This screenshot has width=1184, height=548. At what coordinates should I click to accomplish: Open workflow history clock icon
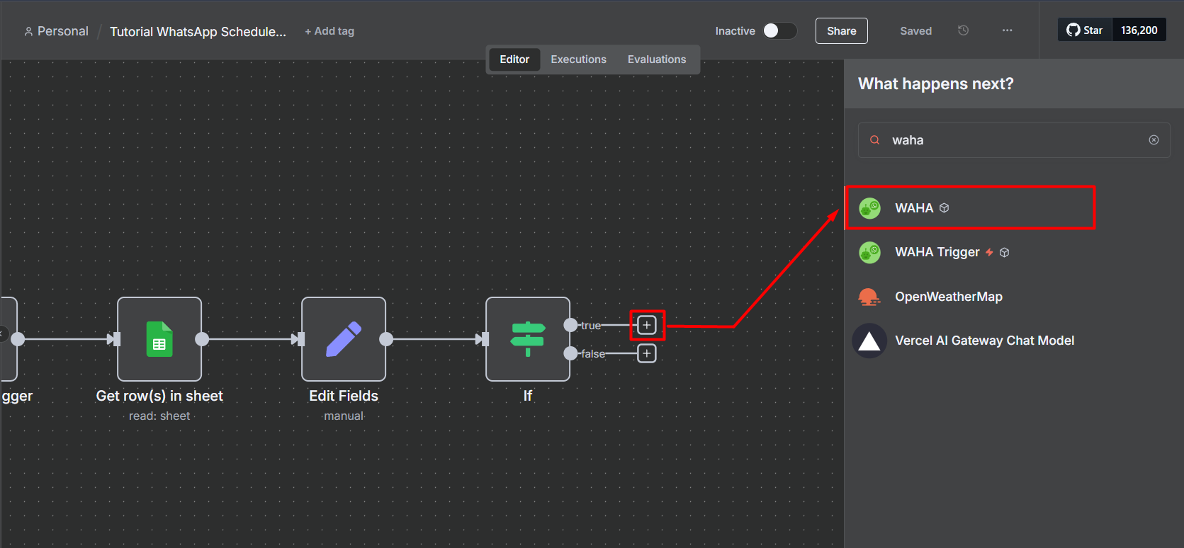click(x=963, y=30)
